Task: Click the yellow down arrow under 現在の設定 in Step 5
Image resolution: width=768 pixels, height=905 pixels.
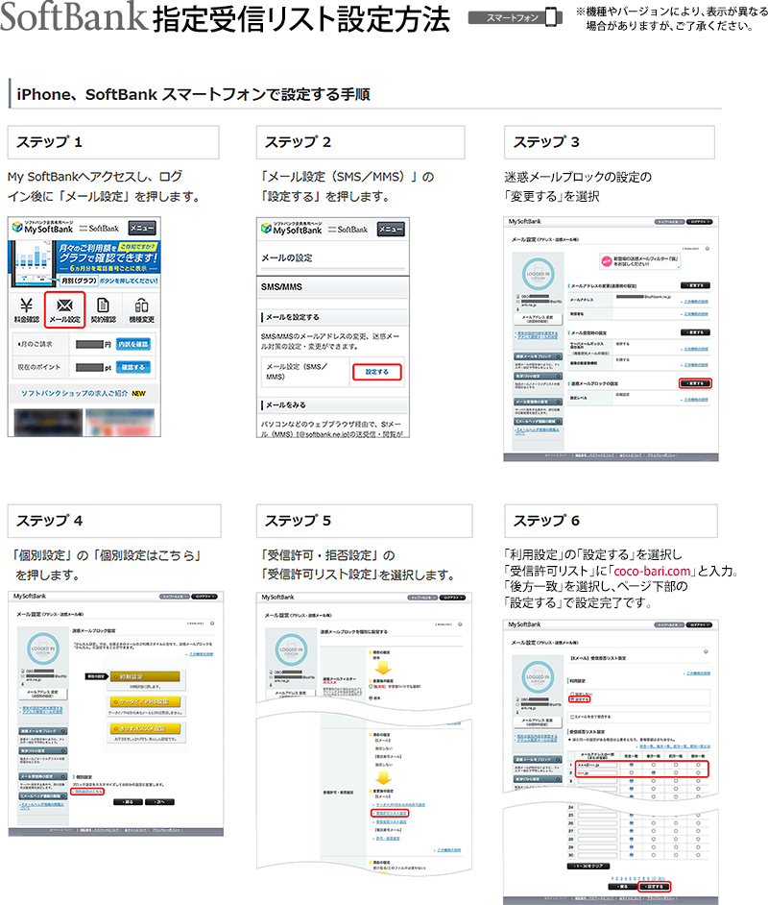Action: [x=383, y=668]
